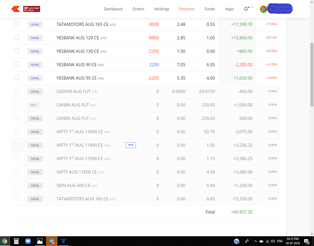Select the Positions tab
314x246 pixels.
[x=187, y=9]
